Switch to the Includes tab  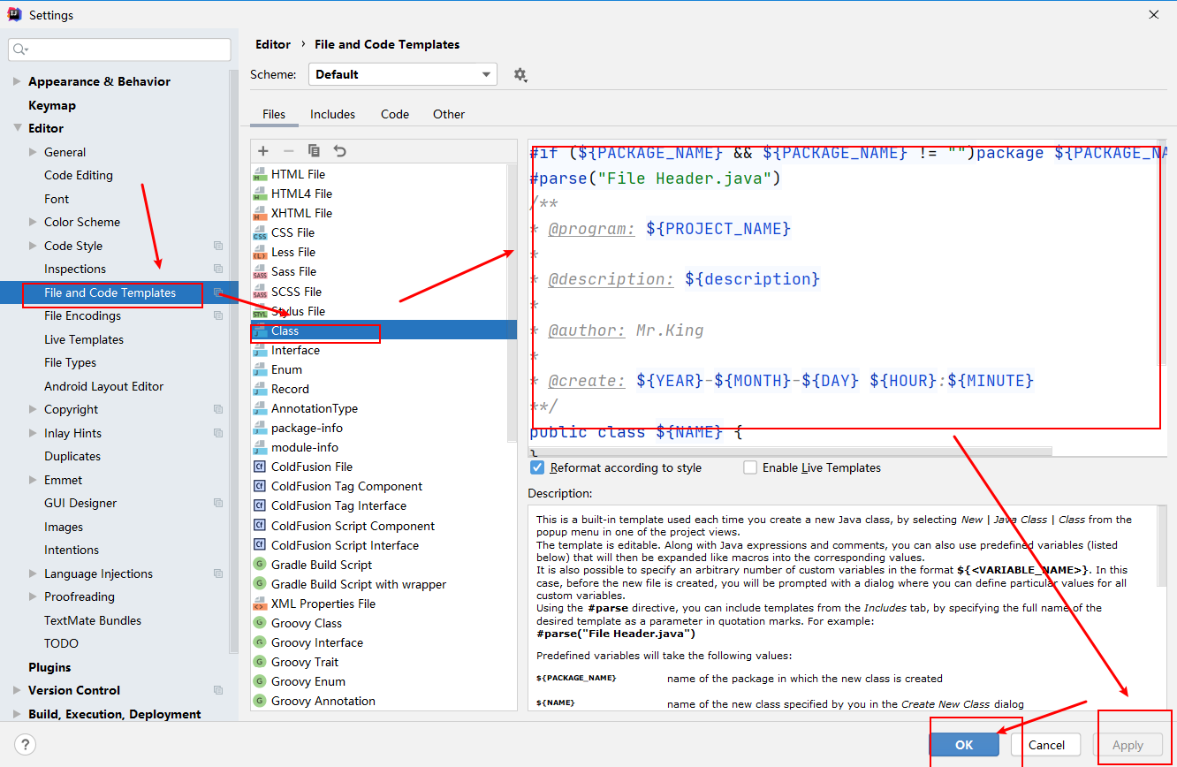[x=332, y=114]
